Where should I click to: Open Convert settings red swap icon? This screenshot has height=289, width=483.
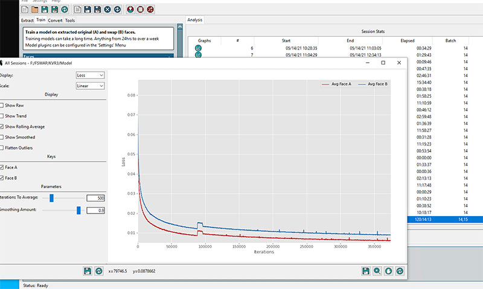pyautogui.click(x=150, y=10)
